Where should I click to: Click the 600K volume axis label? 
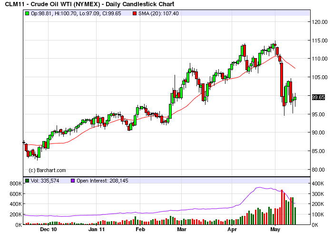pos(16,194)
